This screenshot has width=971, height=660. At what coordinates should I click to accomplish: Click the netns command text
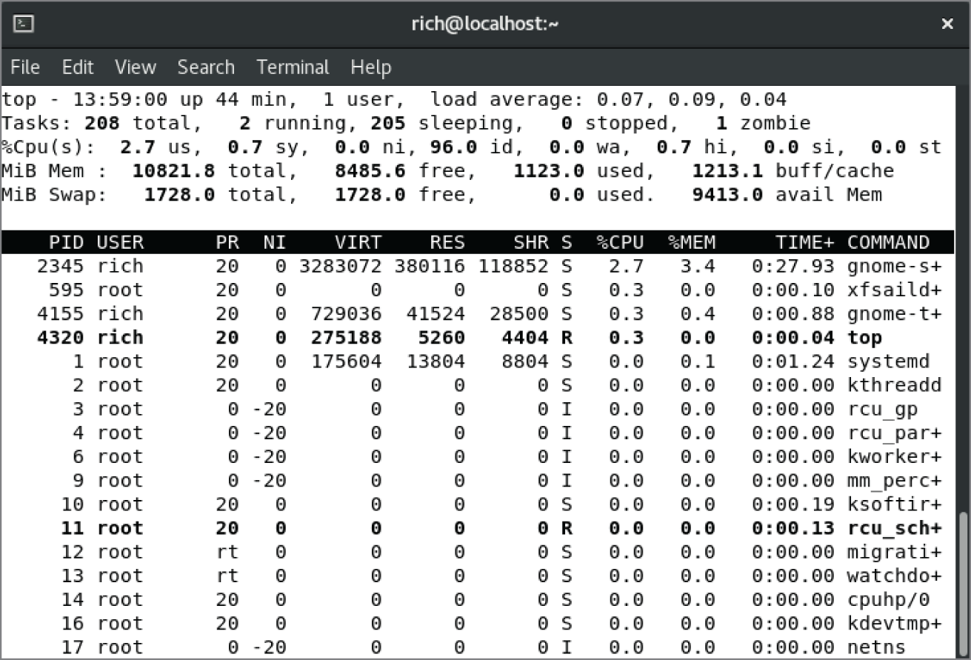877,647
